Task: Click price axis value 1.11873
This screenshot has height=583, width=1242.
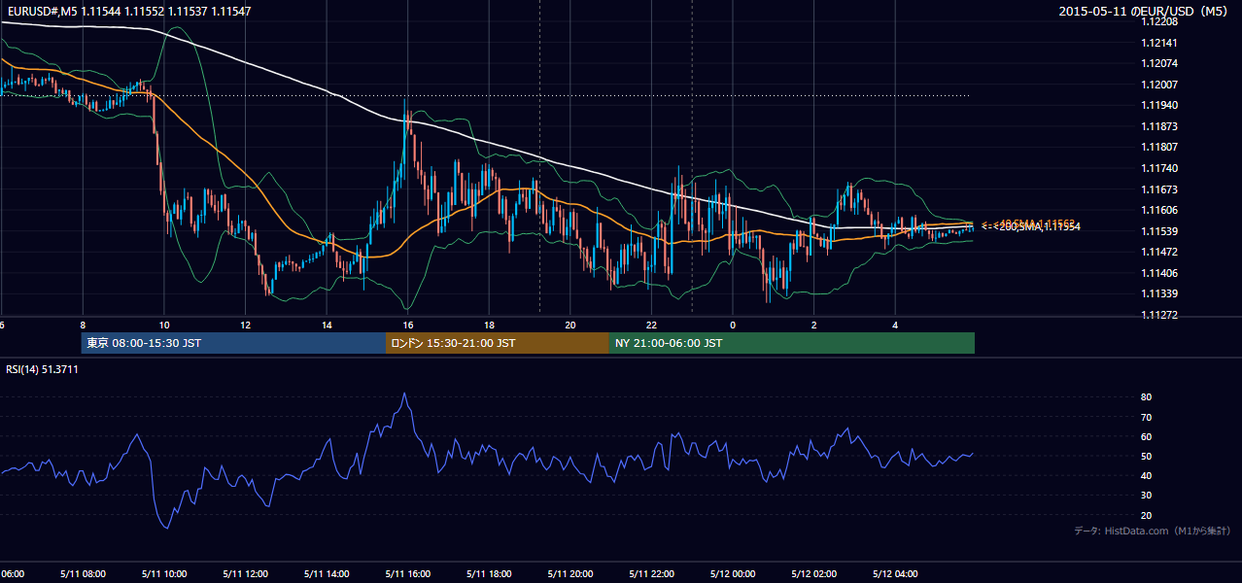Action: coord(1159,126)
